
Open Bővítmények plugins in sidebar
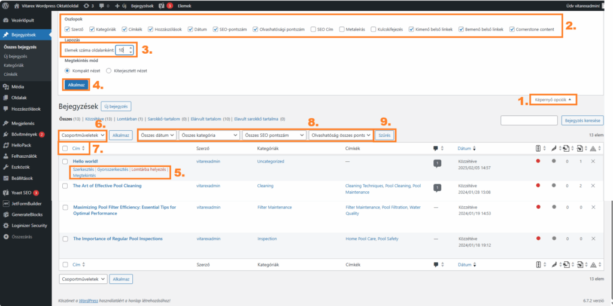click(24, 134)
